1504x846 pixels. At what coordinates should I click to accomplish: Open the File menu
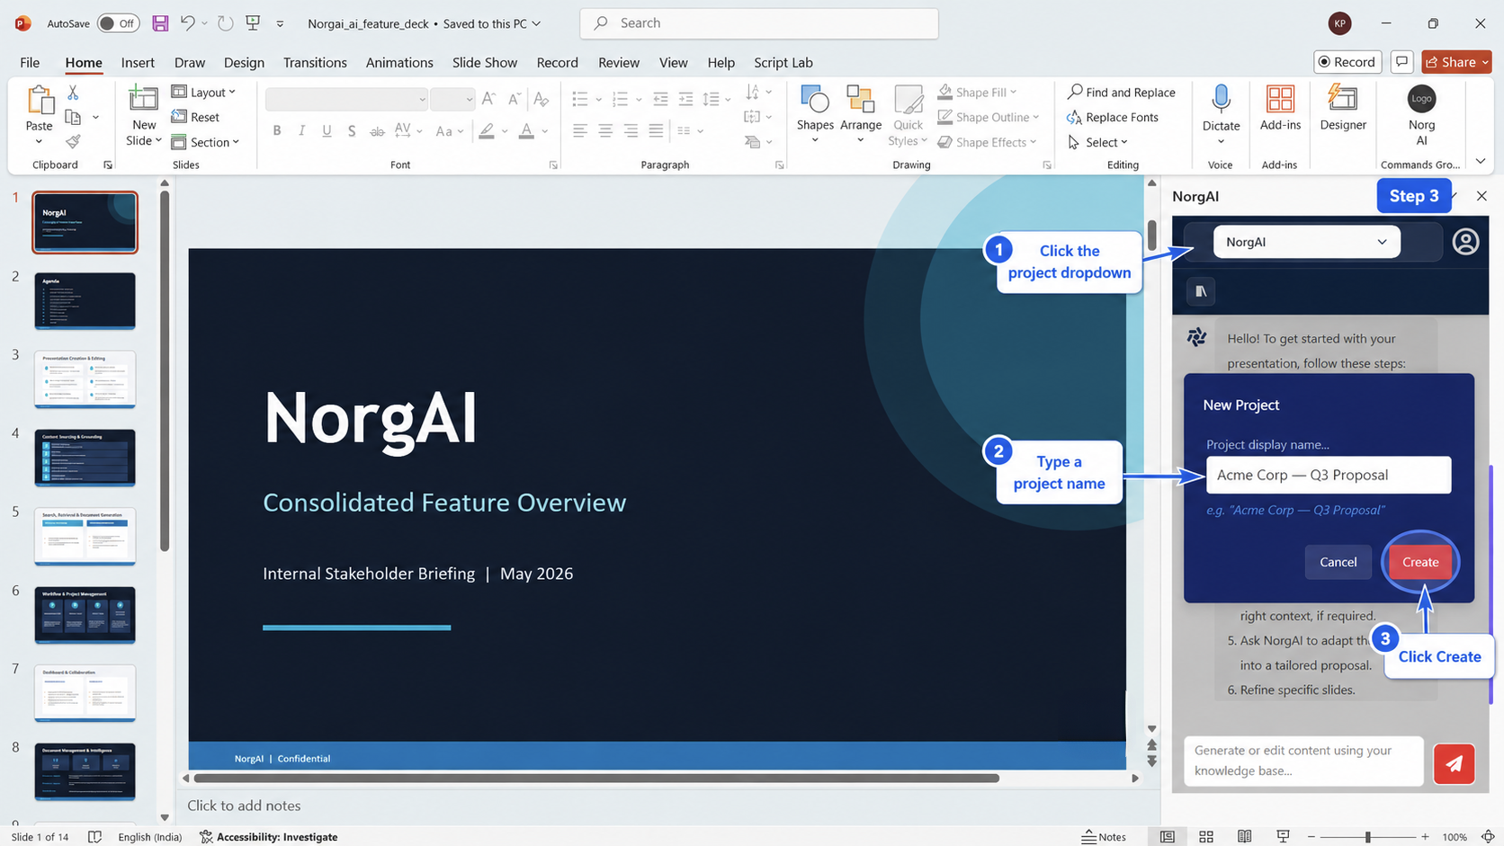pos(30,62)
